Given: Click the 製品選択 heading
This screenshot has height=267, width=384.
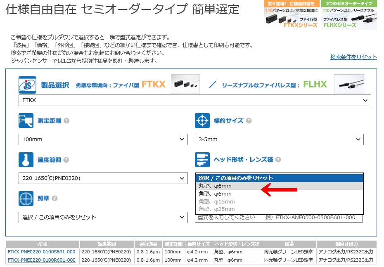Looking at the screenshot, I should tap(55, 85).
